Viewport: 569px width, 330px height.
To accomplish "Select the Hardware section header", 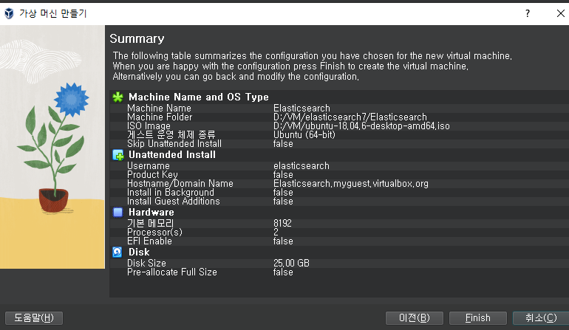I will pyautogui.click(x=151, y=212).
